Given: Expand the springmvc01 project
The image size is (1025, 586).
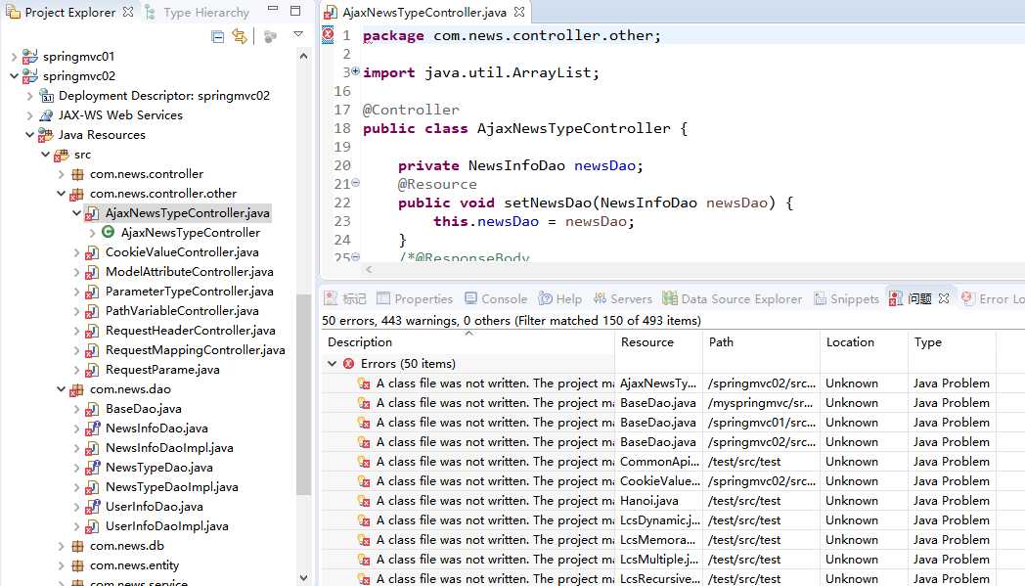Looking at the screenshot, I should tap(14, 57).
